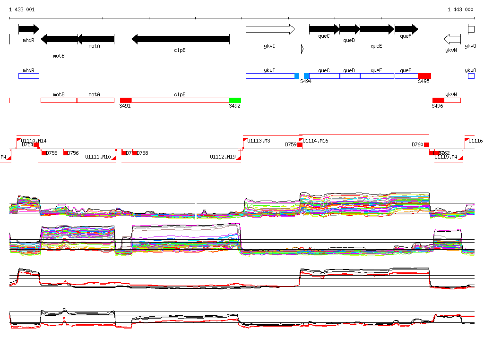
Task: Click the black queC gene arrow
Action: coord(324,29)
